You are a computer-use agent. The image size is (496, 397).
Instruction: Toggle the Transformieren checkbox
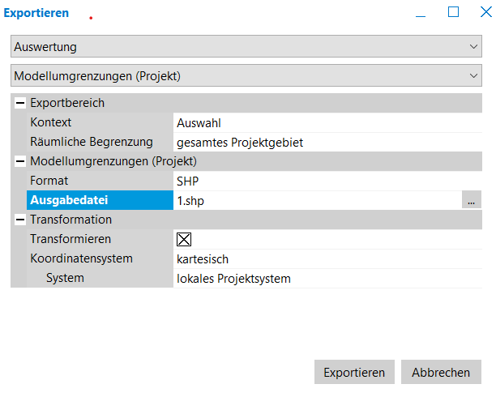coord(184,239)
